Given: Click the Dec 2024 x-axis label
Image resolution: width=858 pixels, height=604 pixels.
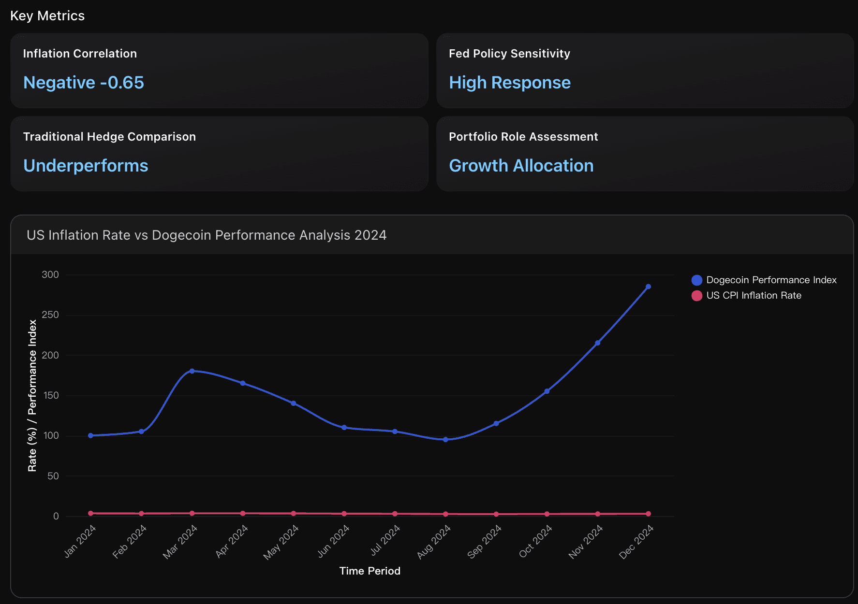Looking at the screenshot, I should [636, 542].
